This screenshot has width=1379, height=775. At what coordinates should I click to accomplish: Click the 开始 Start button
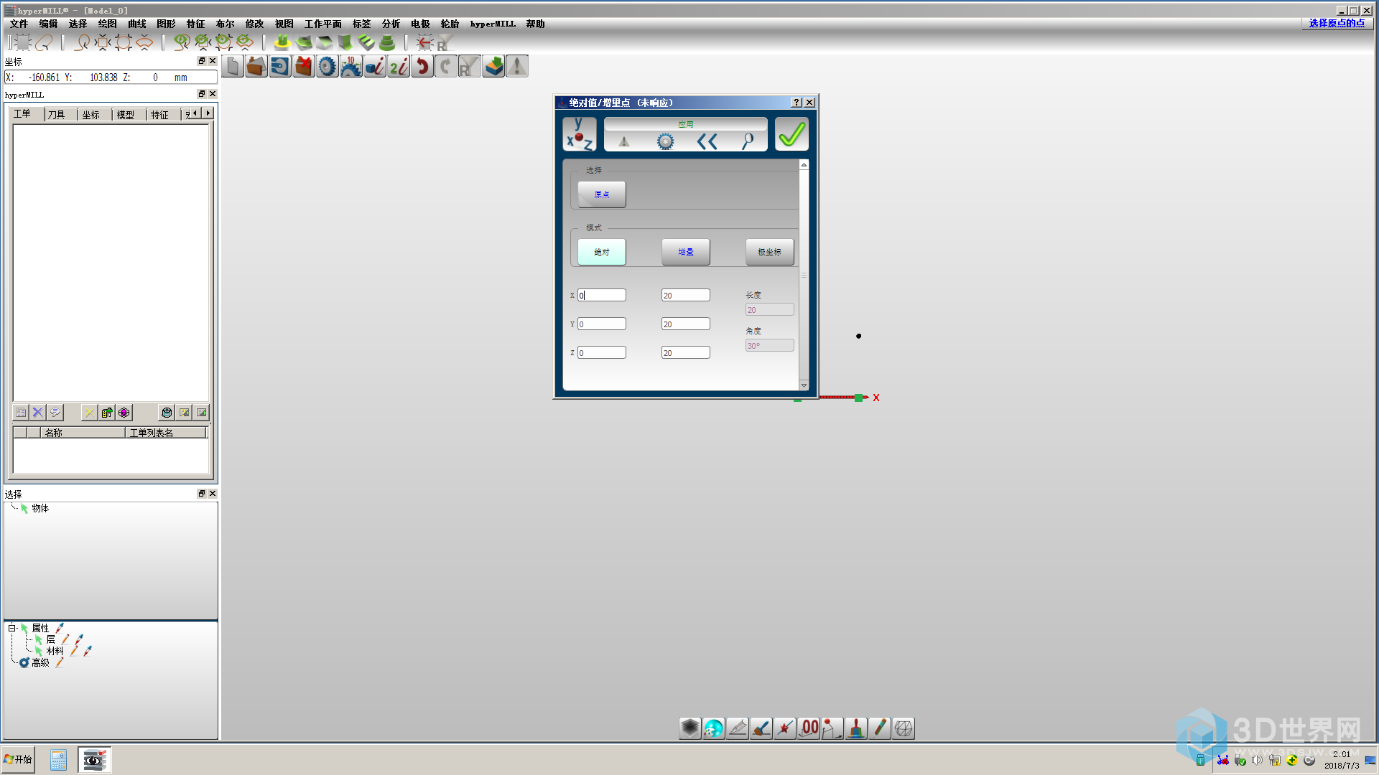18,759
